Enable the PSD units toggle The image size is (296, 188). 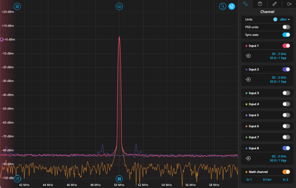[x=286, y=27]
